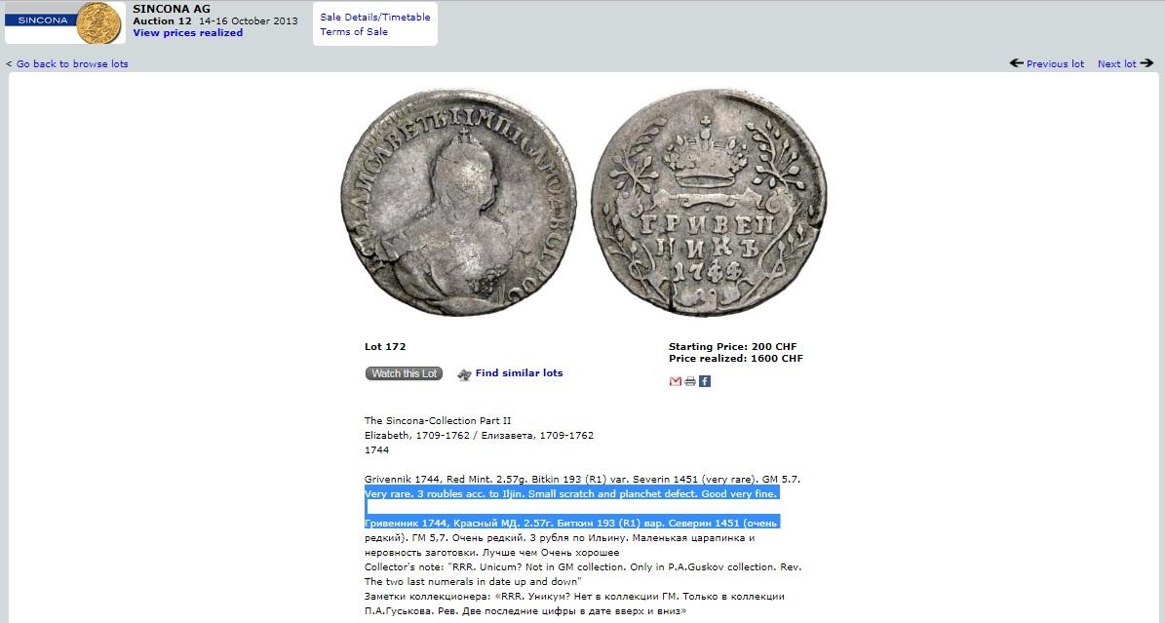Image resolution: width=1165 pixels, height=623 pixels.
Task: Open the coin obverse portrait image
Action: click(x=458, y=202)
